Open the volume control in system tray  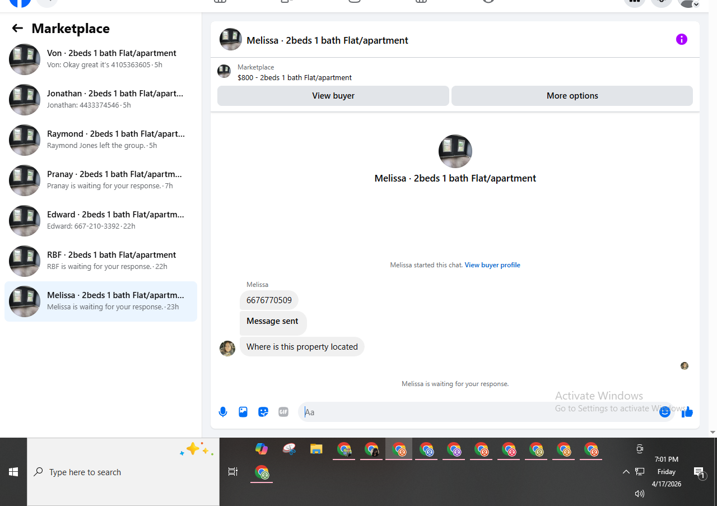point(640,494)
